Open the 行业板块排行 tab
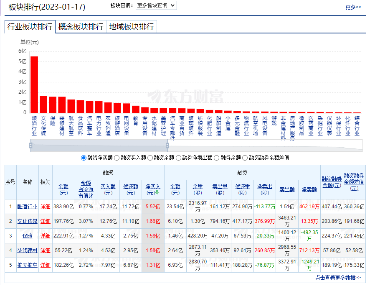The height and width of the screenshot is (286, 375). coord(30,27)
